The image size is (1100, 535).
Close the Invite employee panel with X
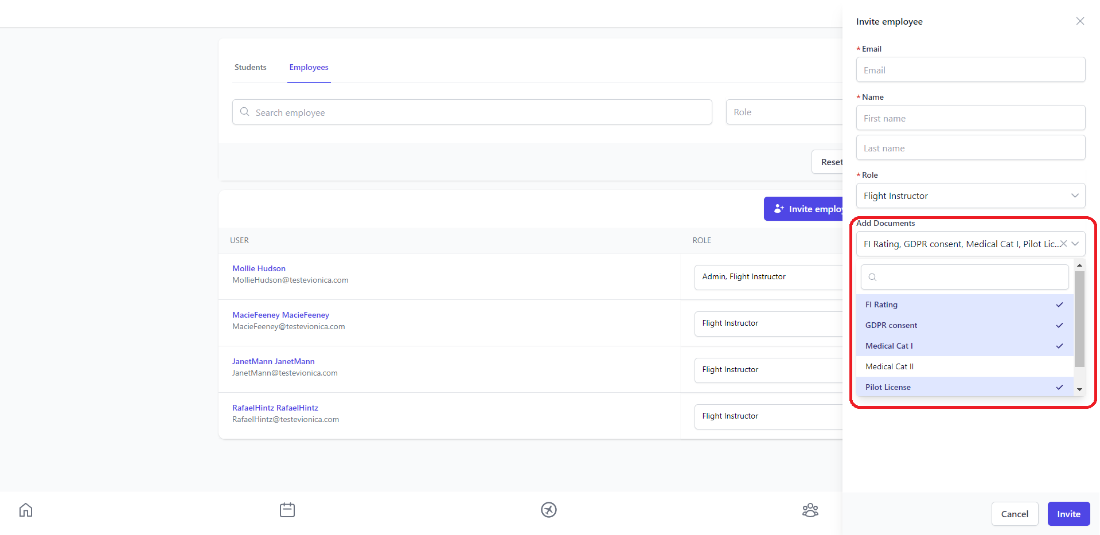pyautogui.click(x=1080, y=21)
